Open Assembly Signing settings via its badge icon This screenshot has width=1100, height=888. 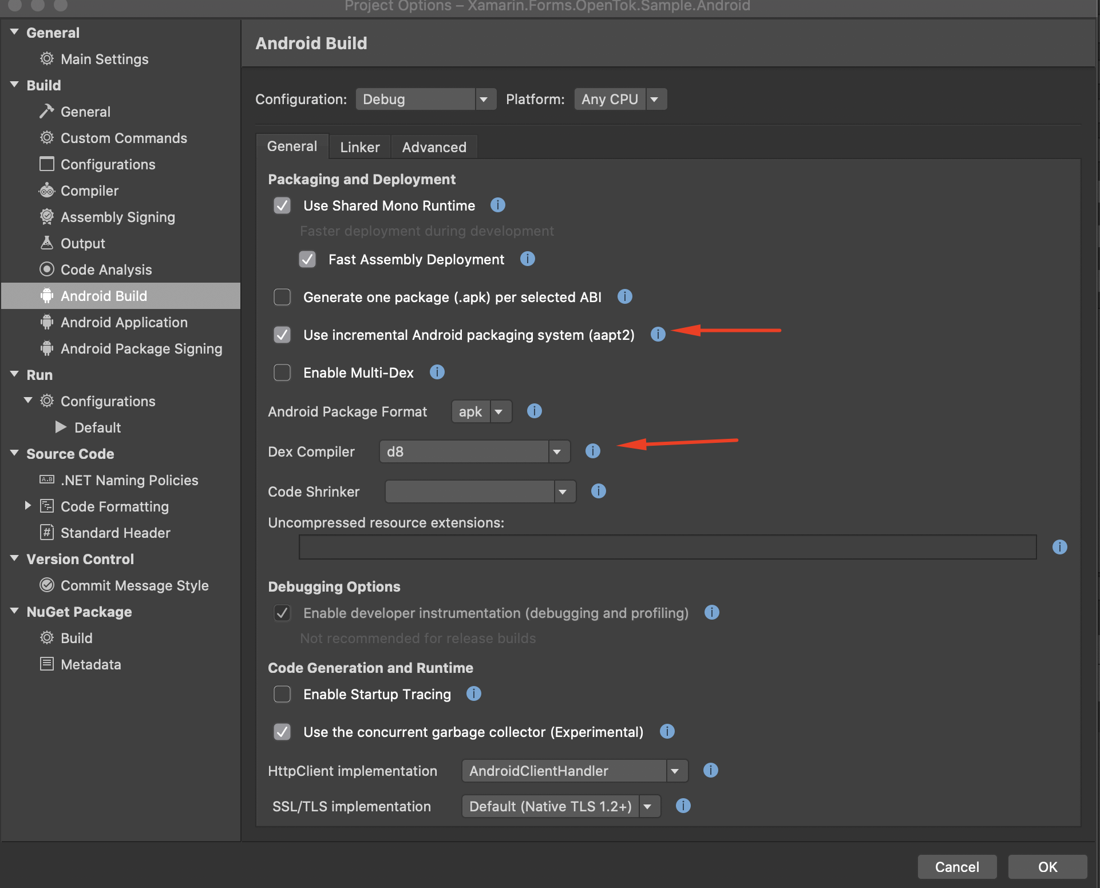47,217
